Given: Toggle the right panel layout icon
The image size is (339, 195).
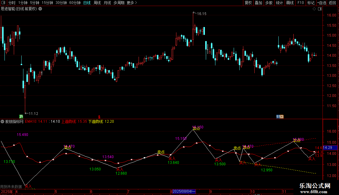Looking at the screenshot, I should (x=320, y=9).
